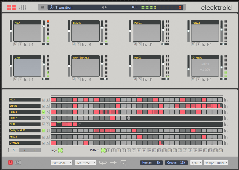Open OHH/SNARE2 pad mixer sliders icon

[x=89, y=79]
